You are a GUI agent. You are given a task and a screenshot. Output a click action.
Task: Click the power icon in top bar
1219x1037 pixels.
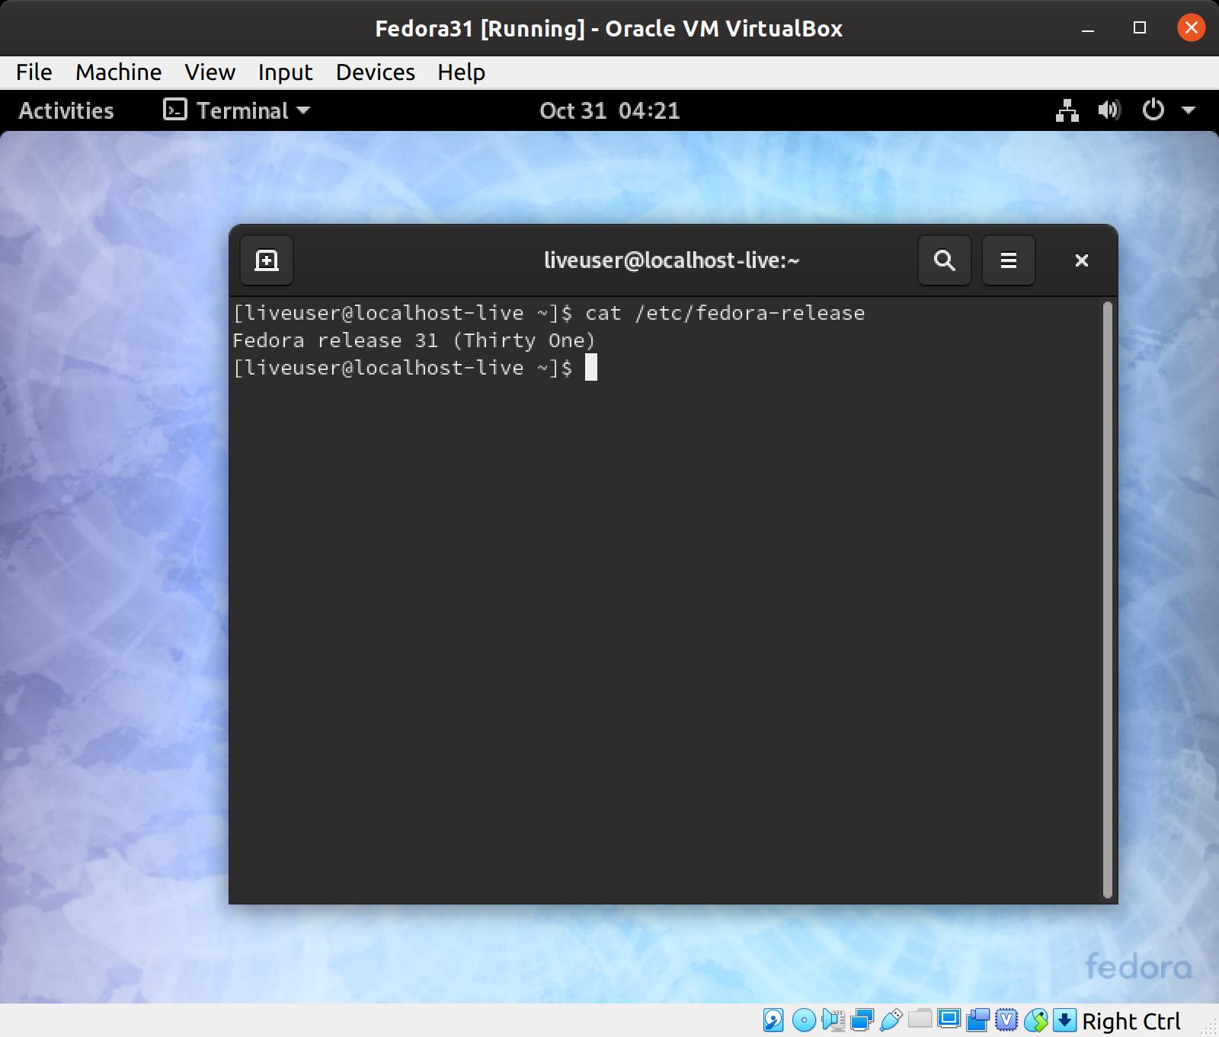[1153, 110]
